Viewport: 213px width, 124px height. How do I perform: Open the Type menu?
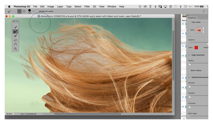pyautogui.click(x=69, y=7)
